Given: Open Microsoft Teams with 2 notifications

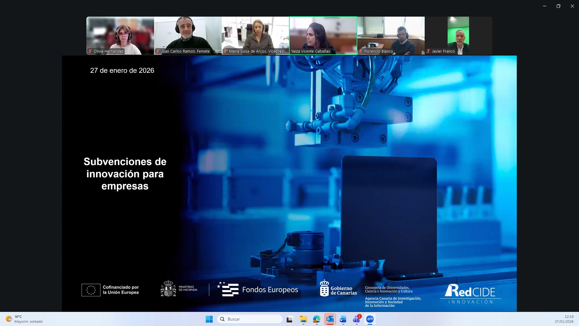Looking at the screenshot, I should (356, 319).
